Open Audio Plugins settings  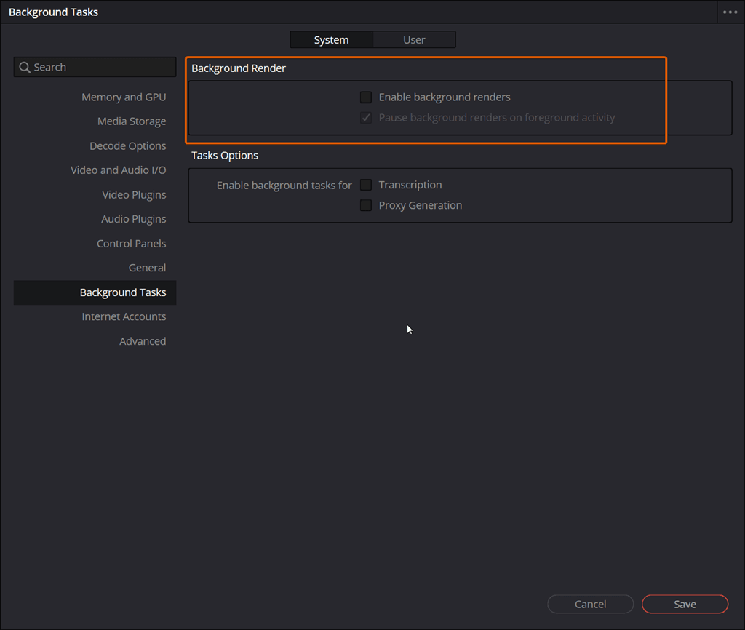click(x=133, y=218)
